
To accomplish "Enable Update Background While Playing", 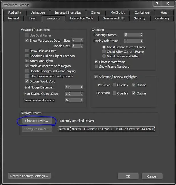I will (x=27, y=71).
